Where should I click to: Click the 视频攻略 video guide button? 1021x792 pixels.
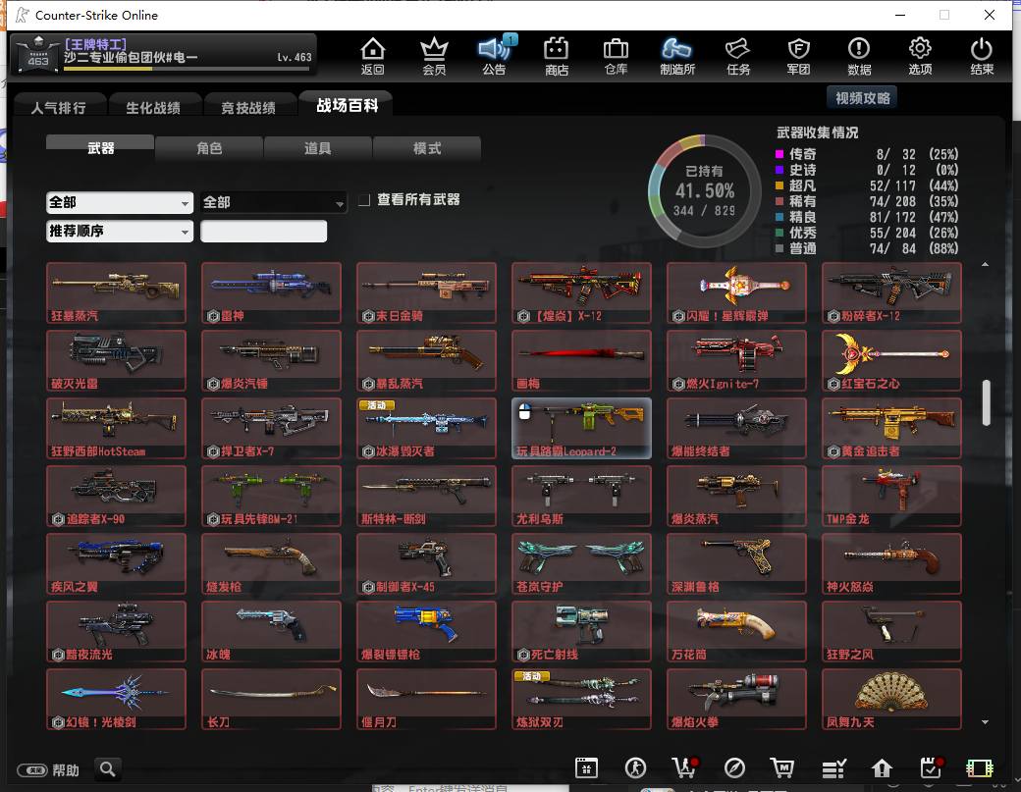[863, 98]
